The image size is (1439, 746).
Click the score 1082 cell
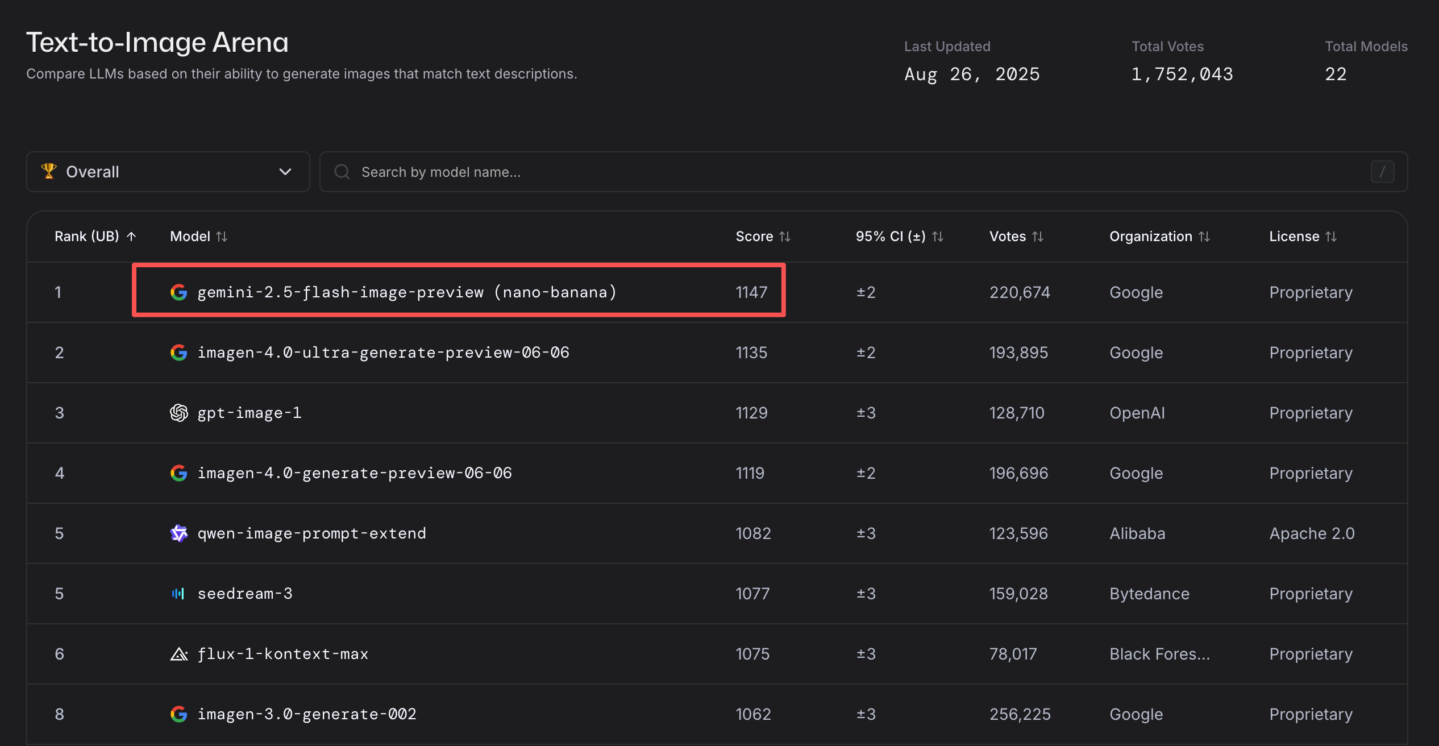coord(753,533)
